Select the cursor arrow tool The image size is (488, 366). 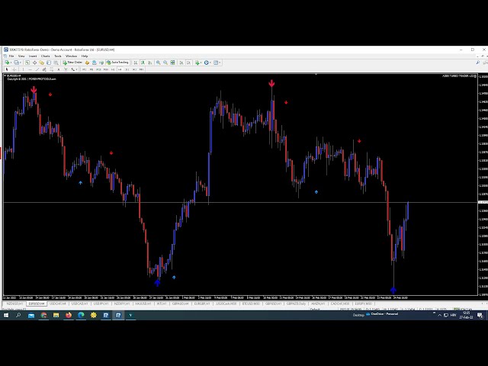pyautogui.click(x=7, y=69)
